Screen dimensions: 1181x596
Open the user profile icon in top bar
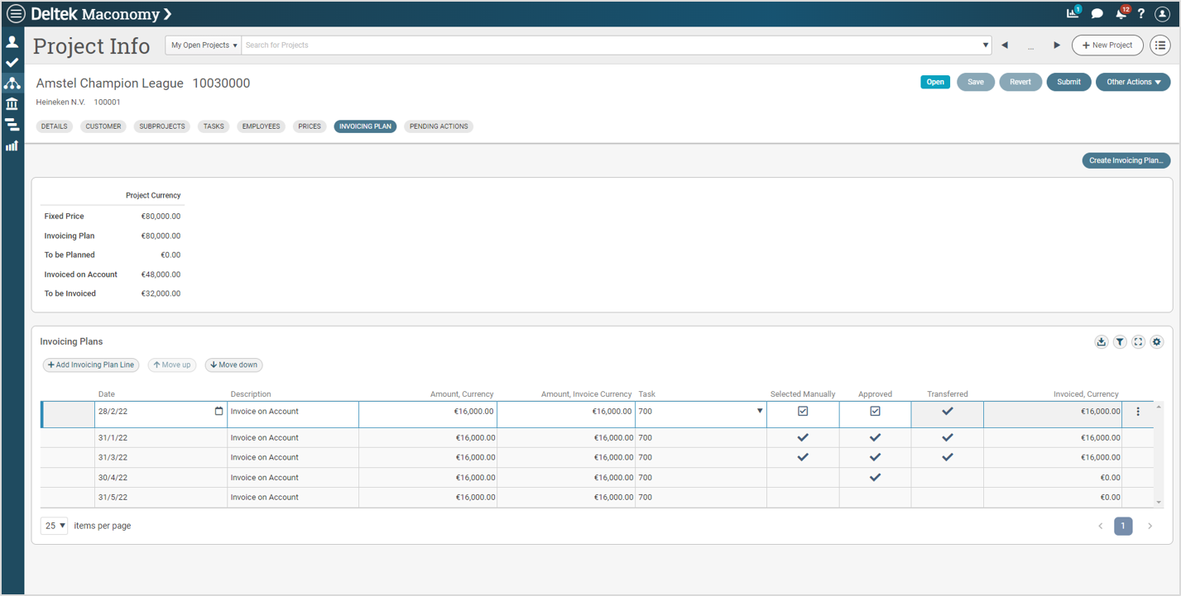[x=1162, y=14]
